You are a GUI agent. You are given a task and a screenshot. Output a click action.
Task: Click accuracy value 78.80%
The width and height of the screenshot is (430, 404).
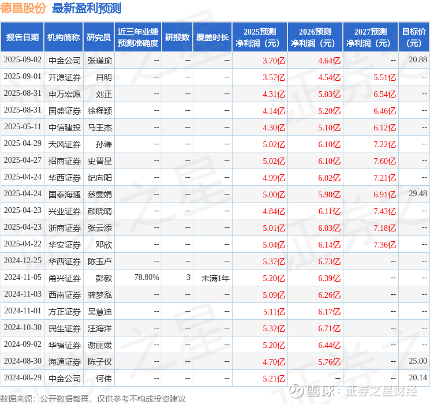147,277
